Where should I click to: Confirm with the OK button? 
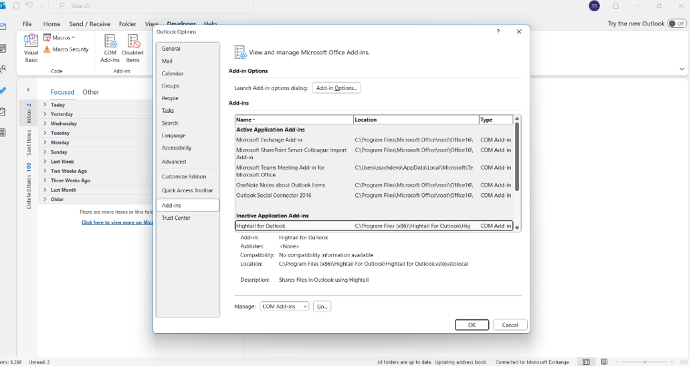pyautogui.click(x=472, y=325)
